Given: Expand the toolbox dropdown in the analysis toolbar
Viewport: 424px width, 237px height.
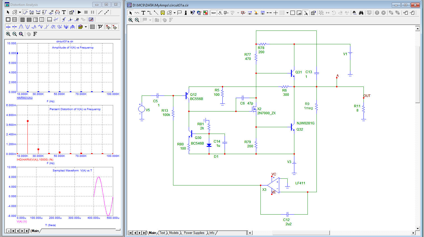Looking at the screenshot, I should [86, 27].
